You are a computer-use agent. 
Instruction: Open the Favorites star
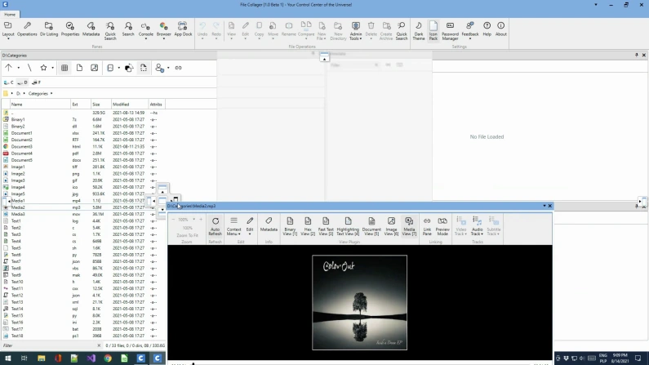[43, 68]
